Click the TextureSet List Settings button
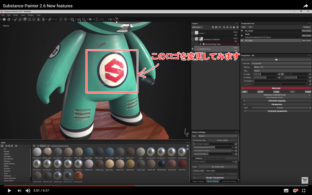The height and width of the screenshot is (195, 312). [306, 27]
